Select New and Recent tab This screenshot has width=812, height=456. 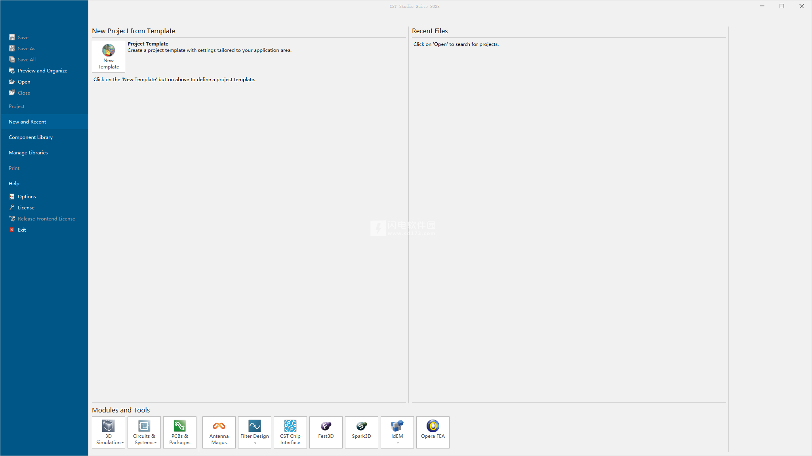(x=44, y=122)
